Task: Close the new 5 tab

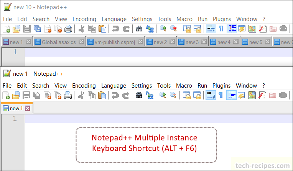Action: [x=268, y=42]
